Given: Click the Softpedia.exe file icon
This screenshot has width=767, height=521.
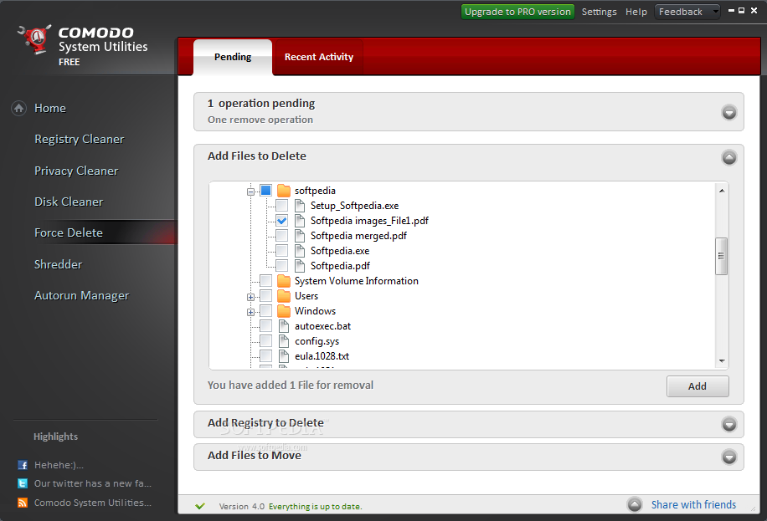Looking at the screenshot, I should (x=300, y=251).
